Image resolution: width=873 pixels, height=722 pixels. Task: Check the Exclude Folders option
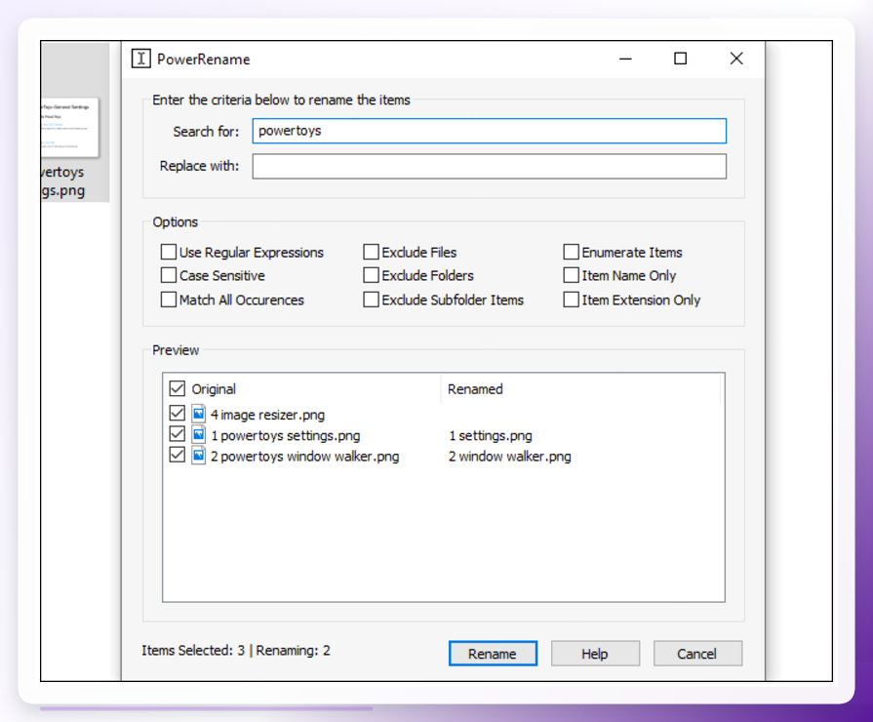[x=371, y=275]
